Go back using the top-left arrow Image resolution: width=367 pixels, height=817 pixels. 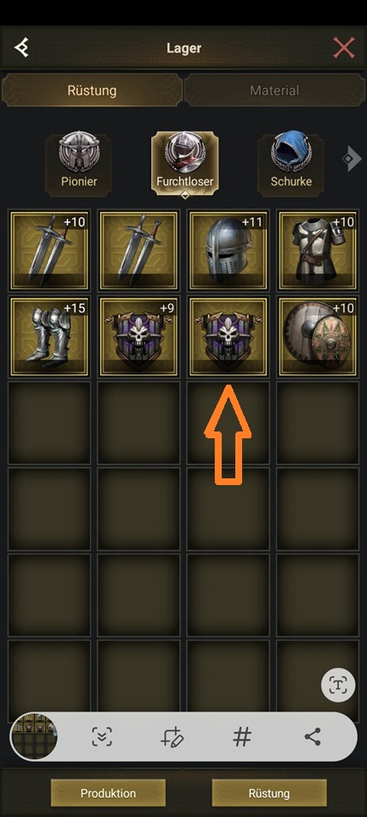21,48
